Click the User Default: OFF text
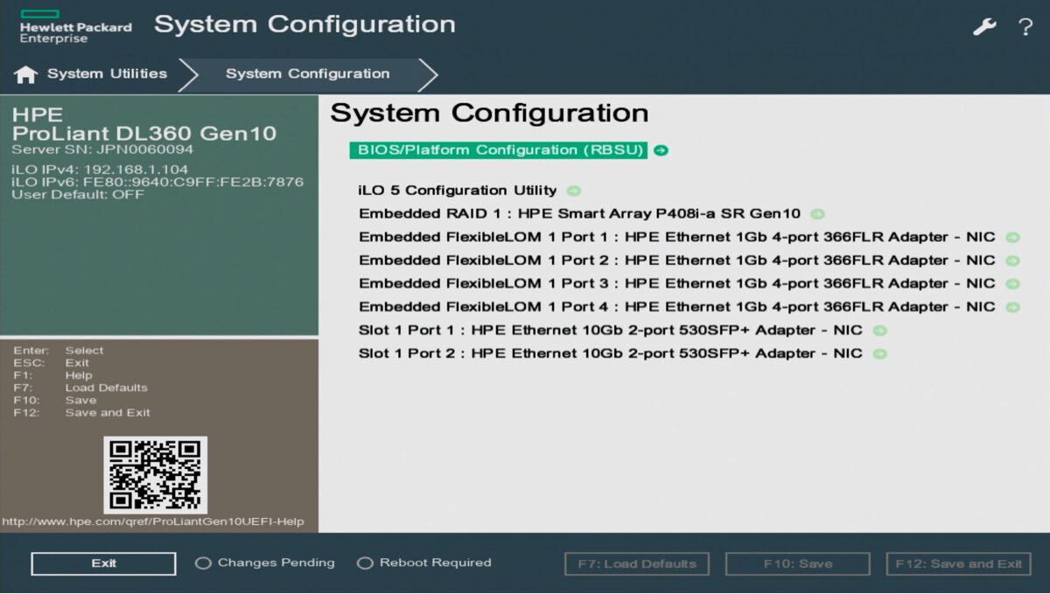This screenshot has height=594, width=1050. (78, 194)
